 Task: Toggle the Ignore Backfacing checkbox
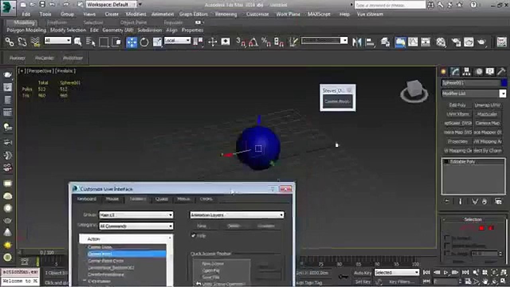(x=447, y=246)
